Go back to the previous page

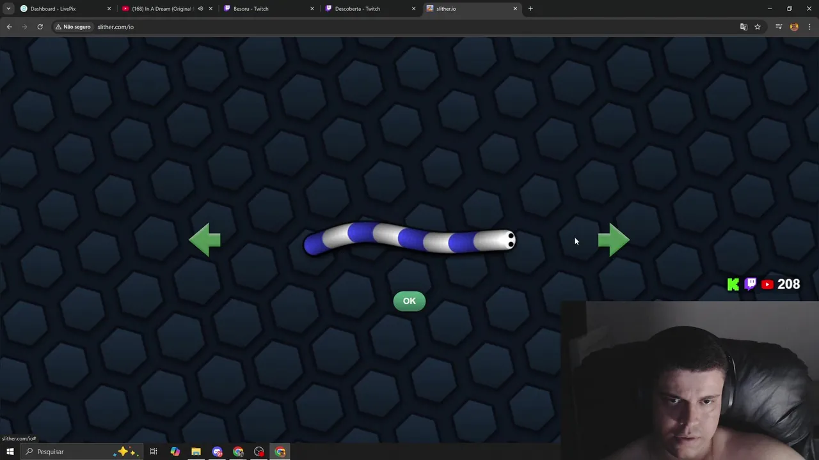pyautogui.click(x=9, y=27)
